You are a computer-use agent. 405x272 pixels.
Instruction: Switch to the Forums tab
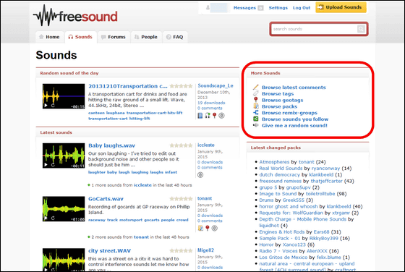[x=114, y=37]
